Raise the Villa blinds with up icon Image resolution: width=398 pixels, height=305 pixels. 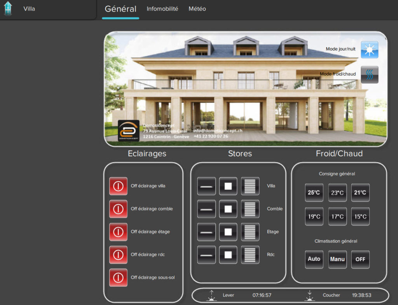(206, 186)
